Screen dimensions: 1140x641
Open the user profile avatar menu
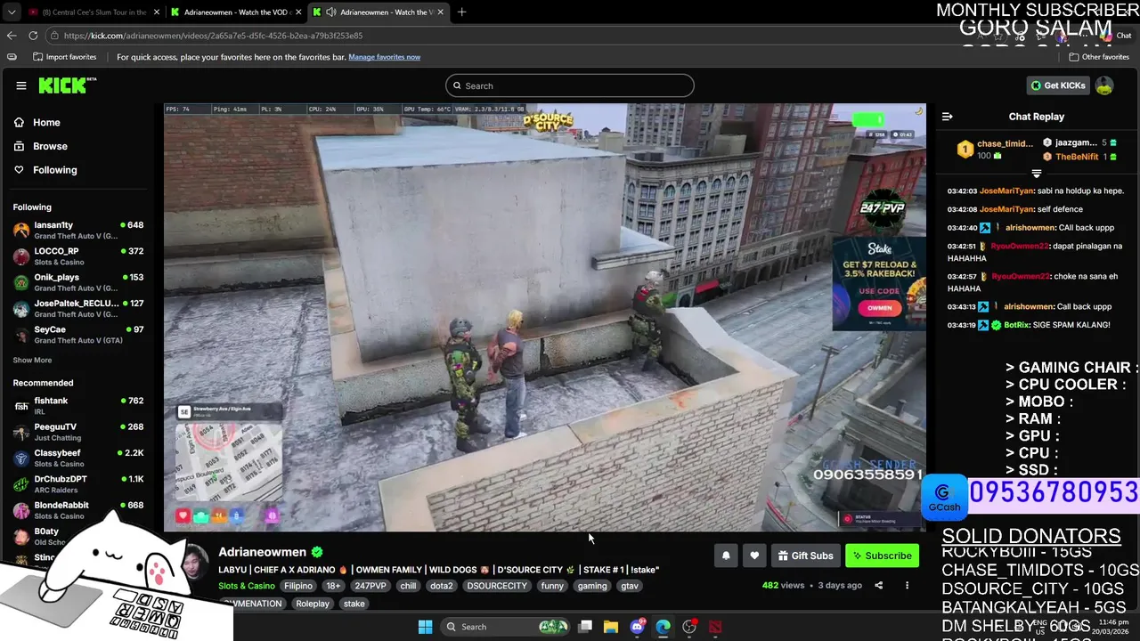pos(1104,85)
